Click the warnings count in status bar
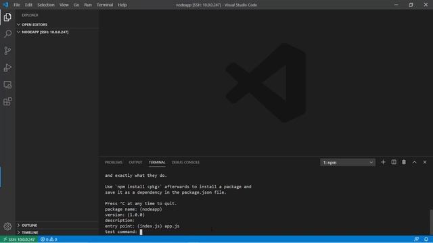Viewport: 433px width, 243px height. pyautogui.click(x=53, y=240)
